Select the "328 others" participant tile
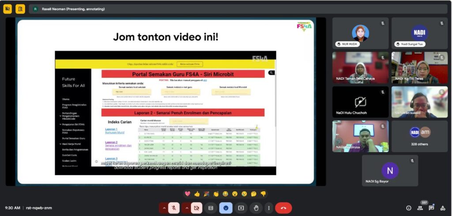 coord(419,136)
